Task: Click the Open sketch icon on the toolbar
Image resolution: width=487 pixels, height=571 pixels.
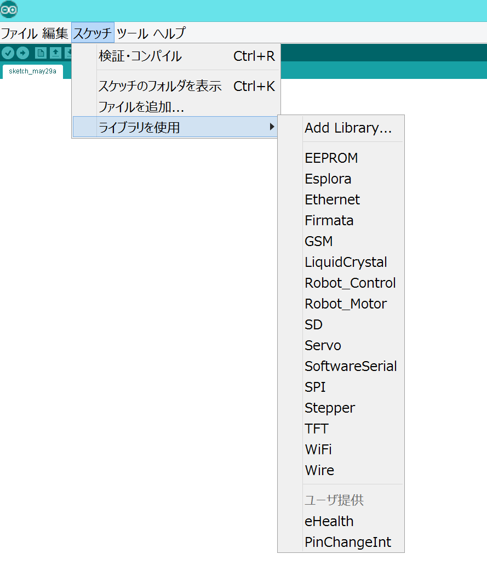Action: pos(55,53)
